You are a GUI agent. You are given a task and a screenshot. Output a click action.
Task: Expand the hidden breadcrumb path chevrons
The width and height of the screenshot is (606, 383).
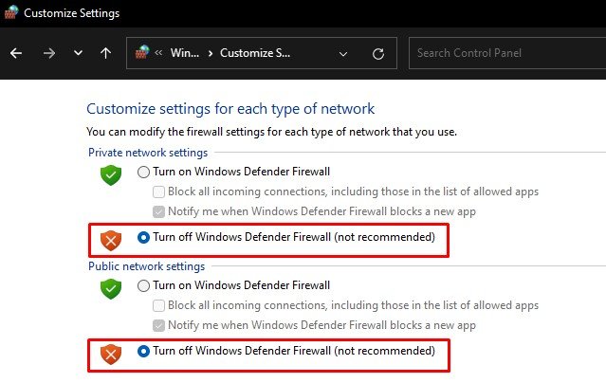pos(158,53)
